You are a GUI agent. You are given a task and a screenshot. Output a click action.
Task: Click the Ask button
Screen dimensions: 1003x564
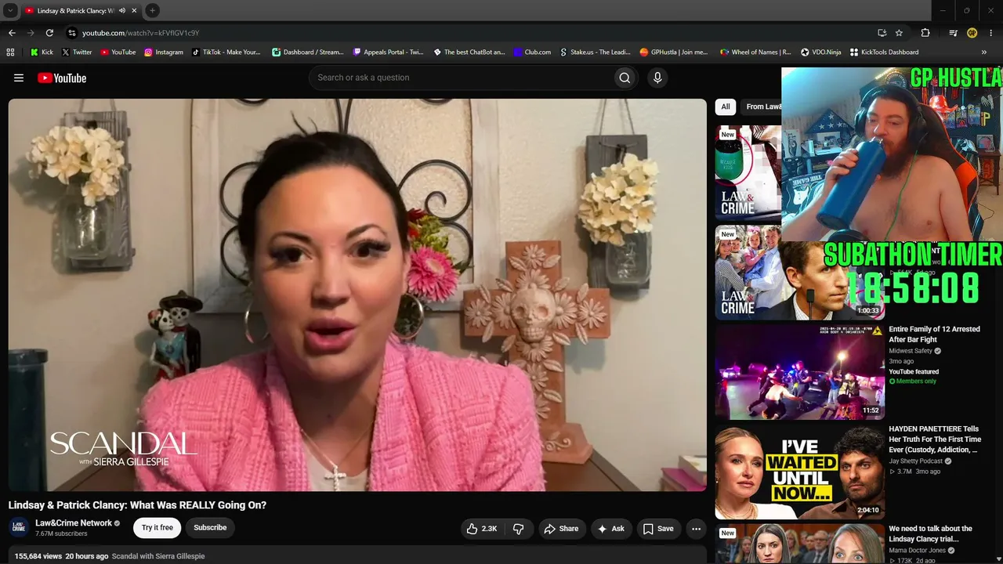pyautogui.click(x=611, y=529)
